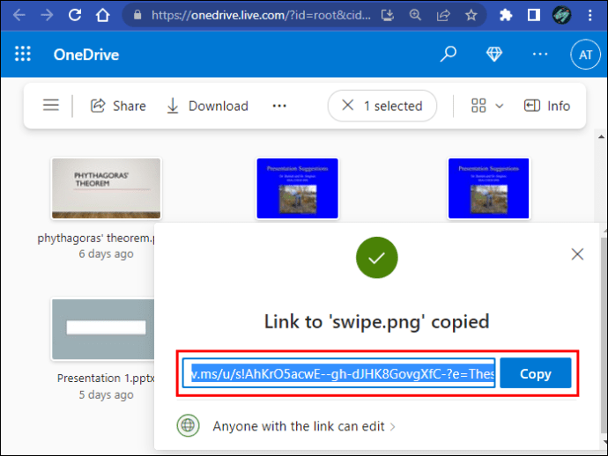608x456 pixels.
Task: Open browser extensions puzzle icon
Action: point(506,15)
